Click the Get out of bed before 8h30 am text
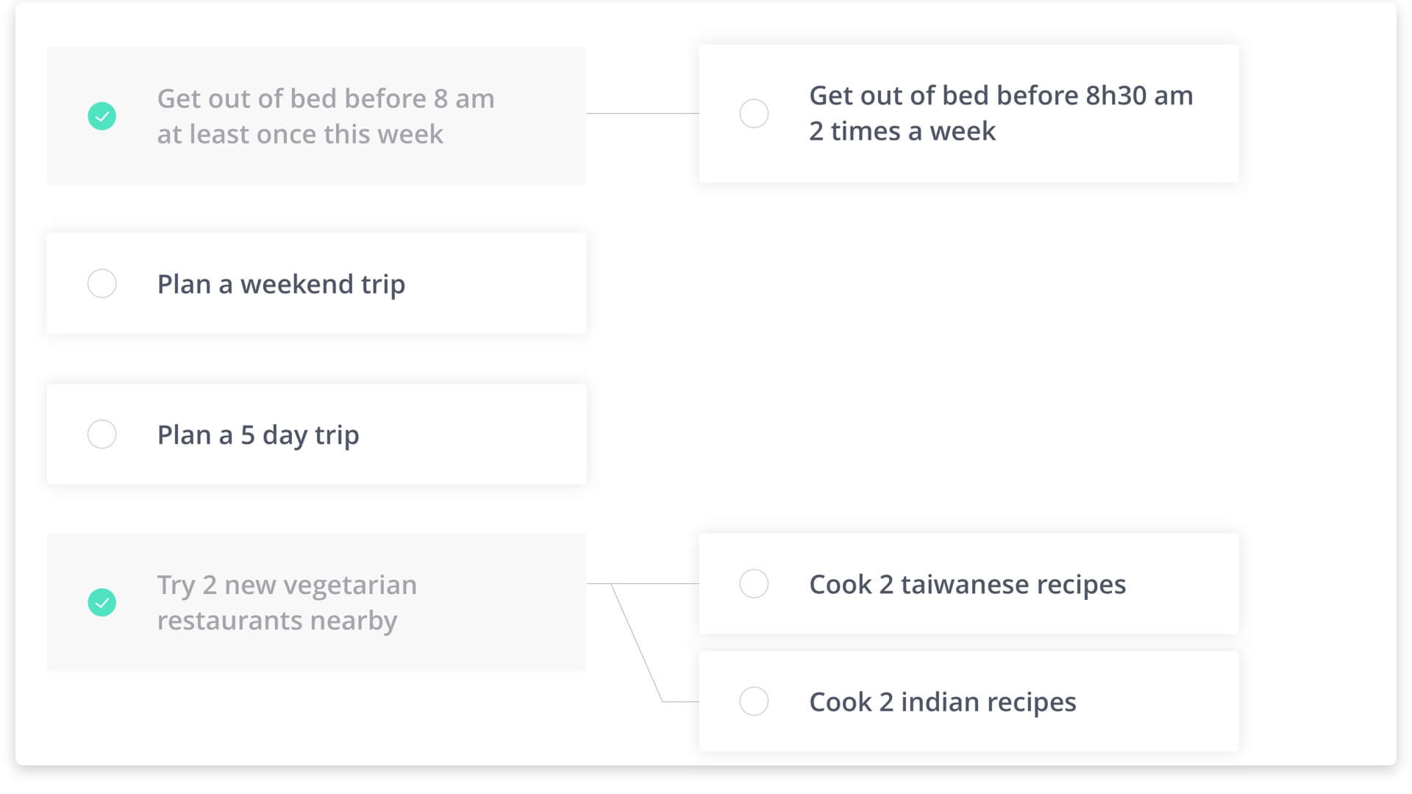Image resolution: width=1412 pixels, height=794 pixels. (x=1000, y=113)
